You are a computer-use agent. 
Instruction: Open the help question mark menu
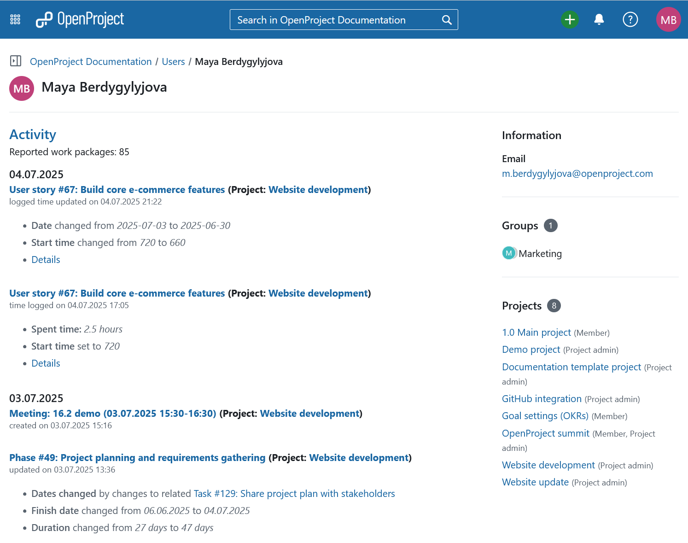(630, 19)
